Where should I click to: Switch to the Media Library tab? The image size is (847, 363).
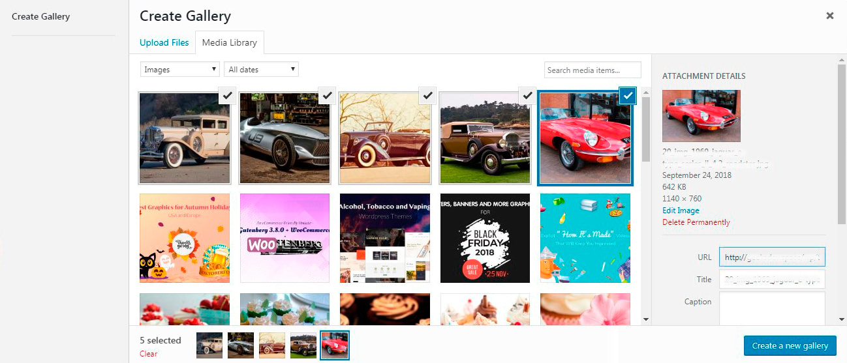pos(230,42)
